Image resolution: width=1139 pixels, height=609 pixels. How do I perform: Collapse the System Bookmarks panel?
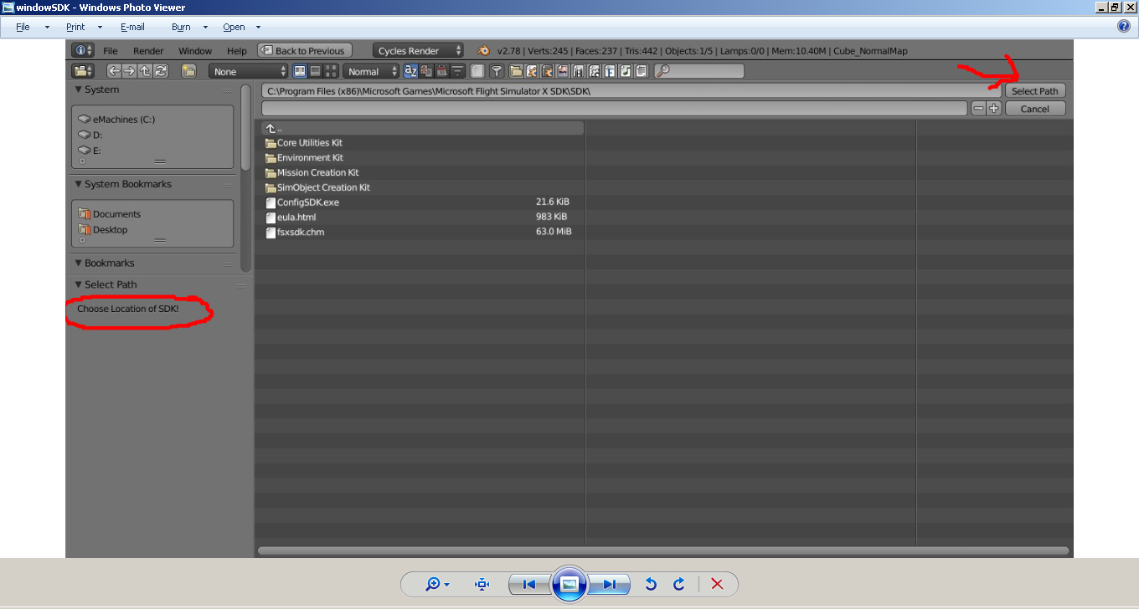[79, 184]
